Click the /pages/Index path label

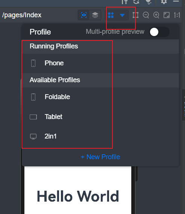[22, 15]
